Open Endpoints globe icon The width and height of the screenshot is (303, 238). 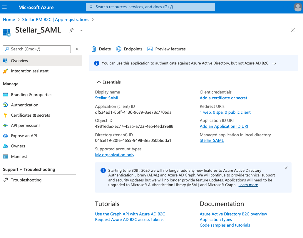119,49
